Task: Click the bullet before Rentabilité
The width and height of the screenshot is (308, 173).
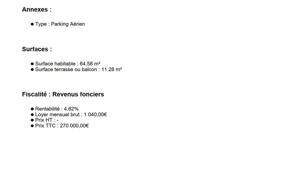Action: [32, 109]
